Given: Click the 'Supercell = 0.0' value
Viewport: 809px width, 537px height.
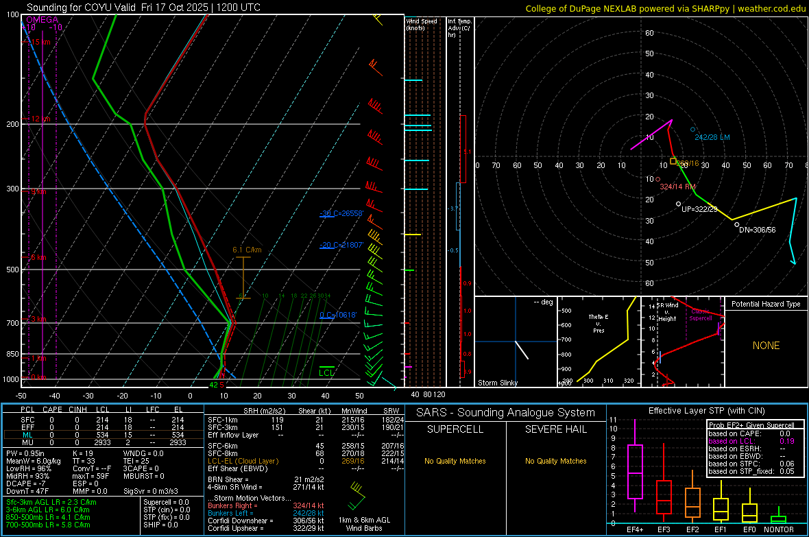Looking at the screenshot, I should click(166, 502).
